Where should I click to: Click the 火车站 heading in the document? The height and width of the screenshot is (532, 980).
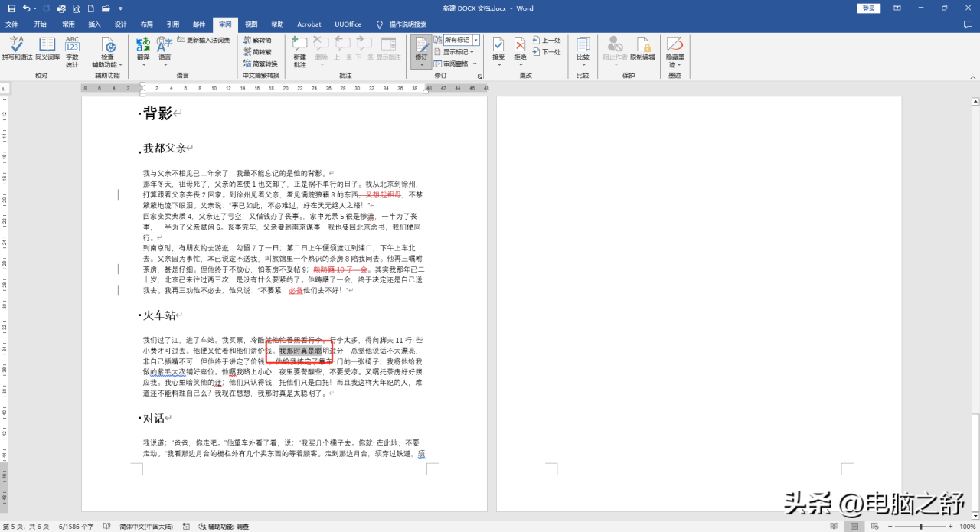pyautogui.click(x=159, y=315)
